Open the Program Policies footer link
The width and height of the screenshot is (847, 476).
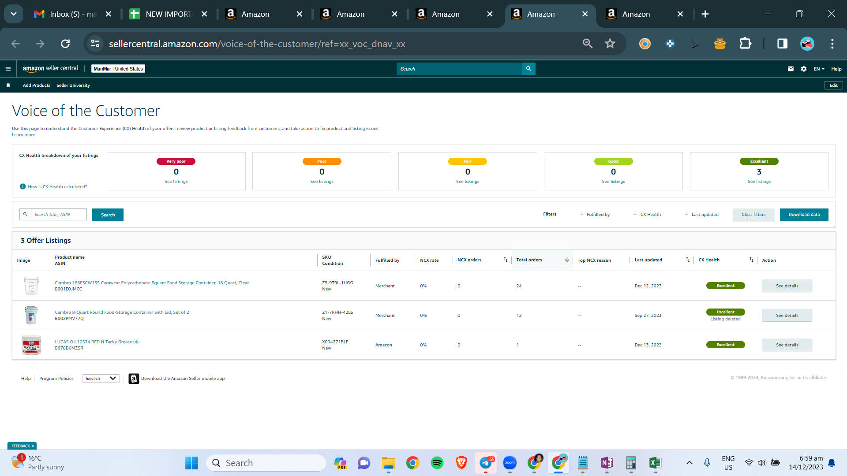point(56,379)
